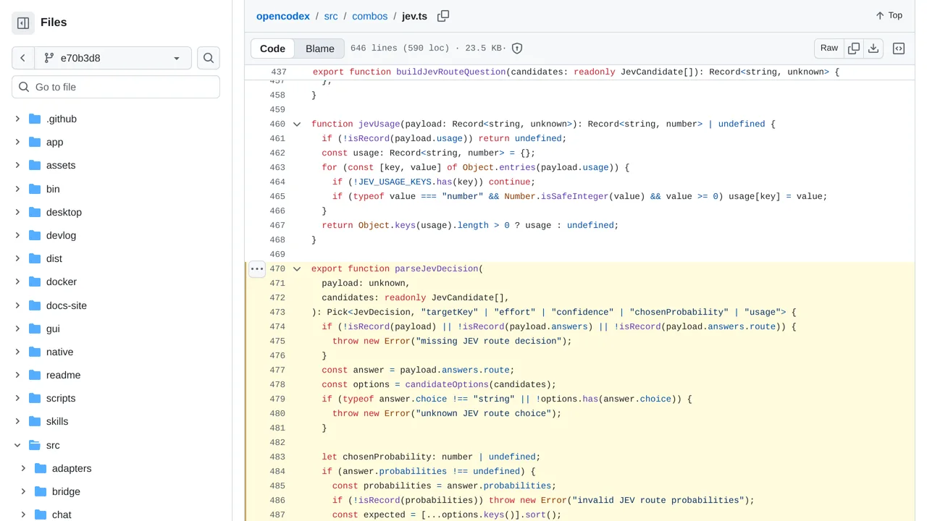Viewport: 927px width, 521px height.
Task: Select line number 465
Action: click(x=277, y=196)
